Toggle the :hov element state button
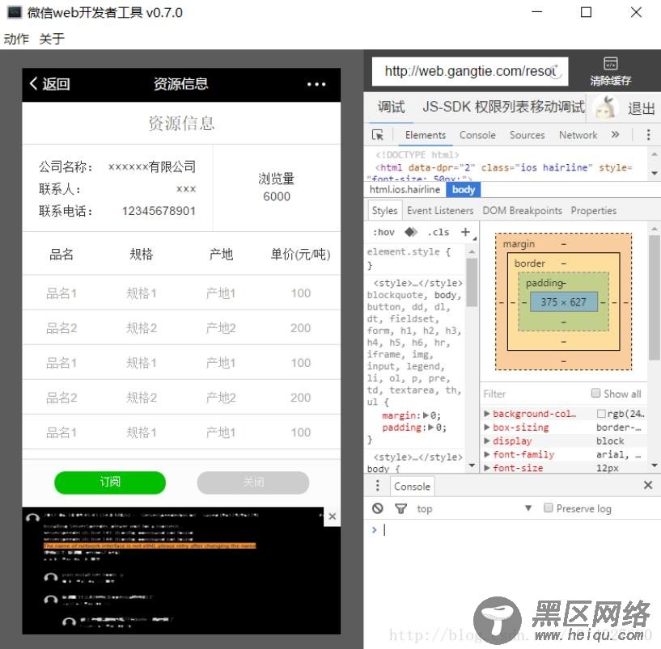 (x=383, y=232)
